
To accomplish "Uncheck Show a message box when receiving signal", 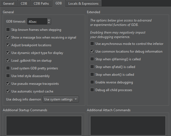I will [8, 37].
